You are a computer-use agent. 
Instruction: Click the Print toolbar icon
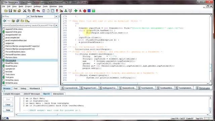coord(19,11)
